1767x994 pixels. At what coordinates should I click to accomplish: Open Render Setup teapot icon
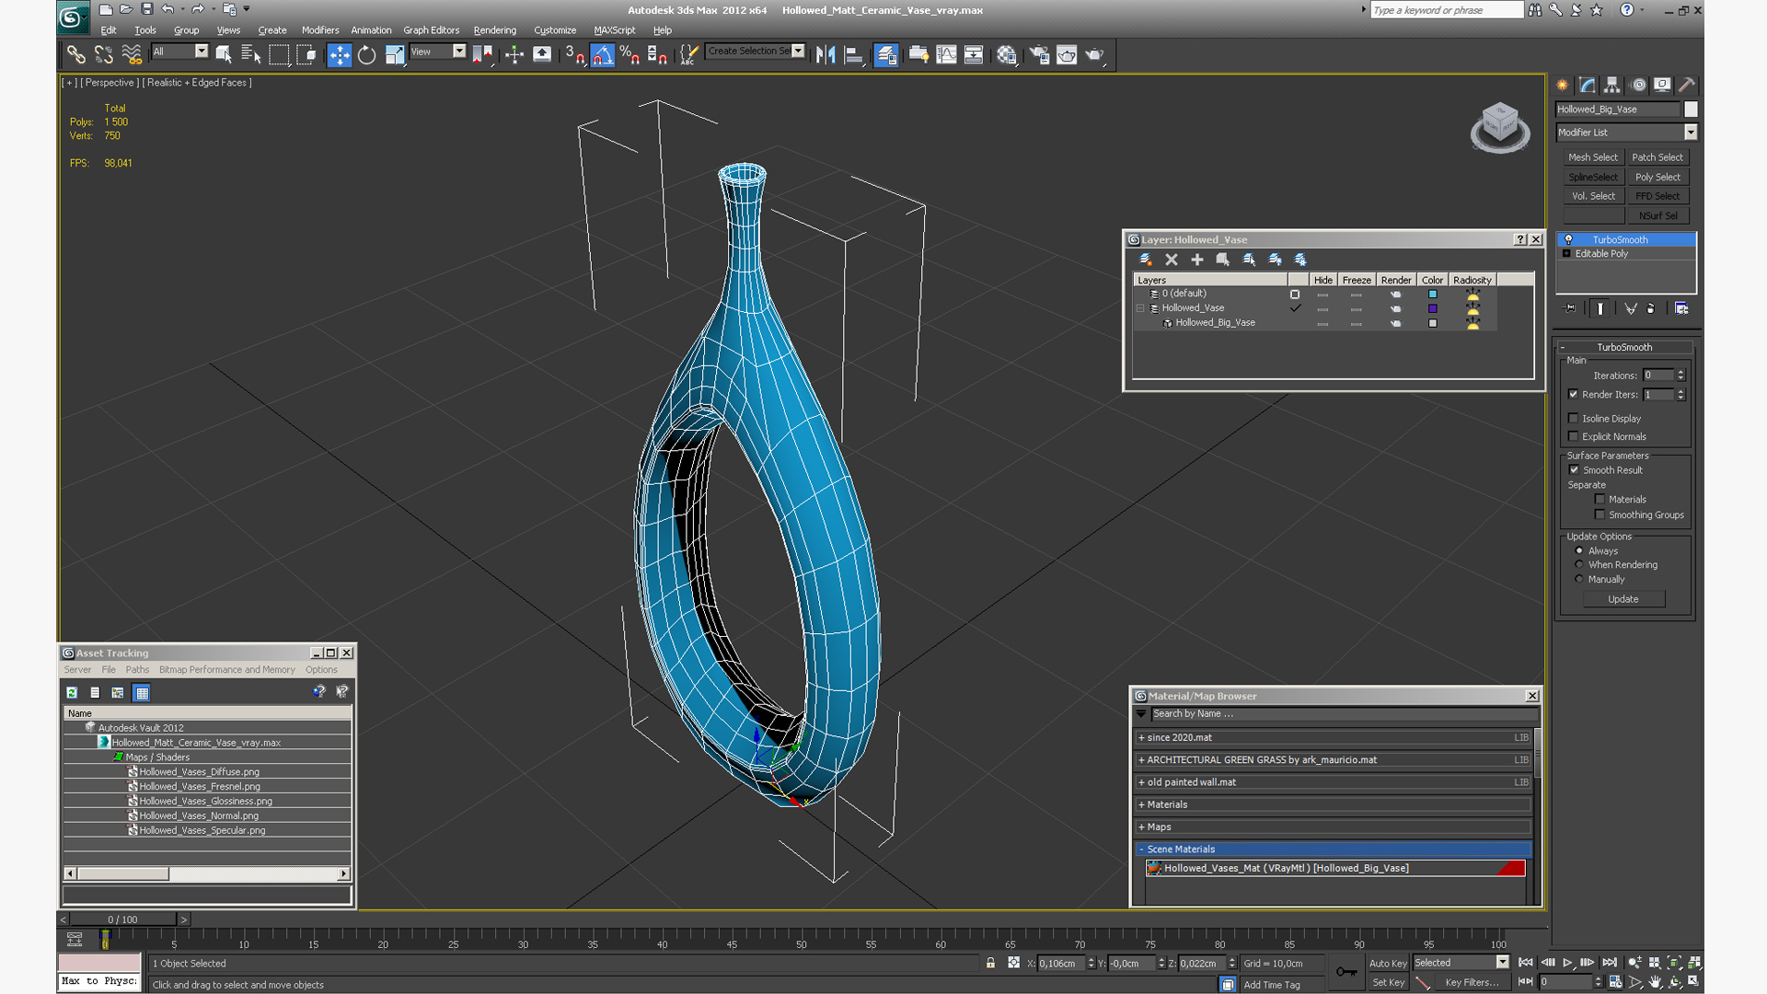(1039, 55)
